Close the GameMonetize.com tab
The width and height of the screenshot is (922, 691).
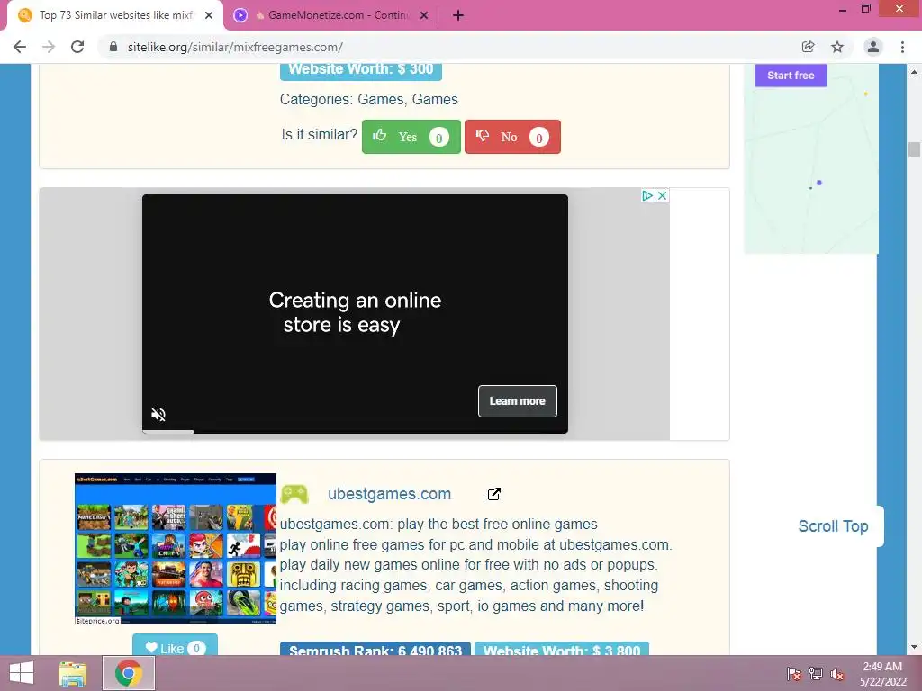tap(424, 16)
